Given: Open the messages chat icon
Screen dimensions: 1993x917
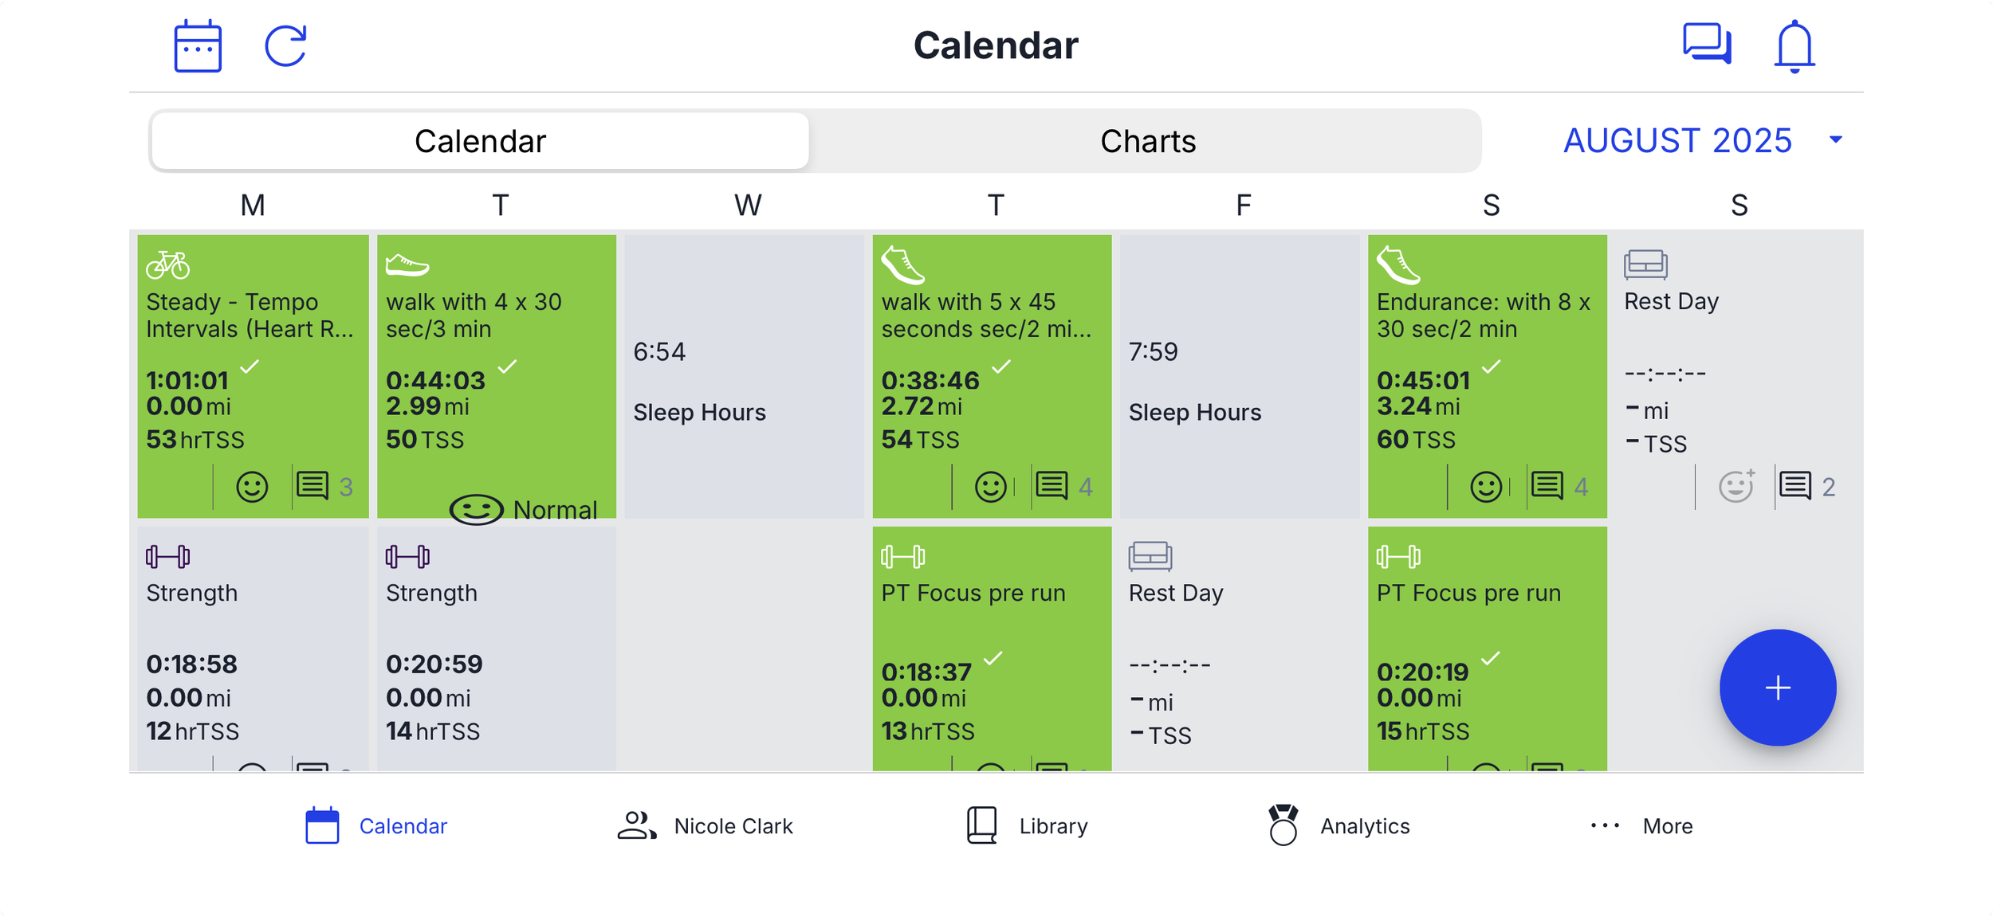Looking at the screenshot, I should point(1707,44).
